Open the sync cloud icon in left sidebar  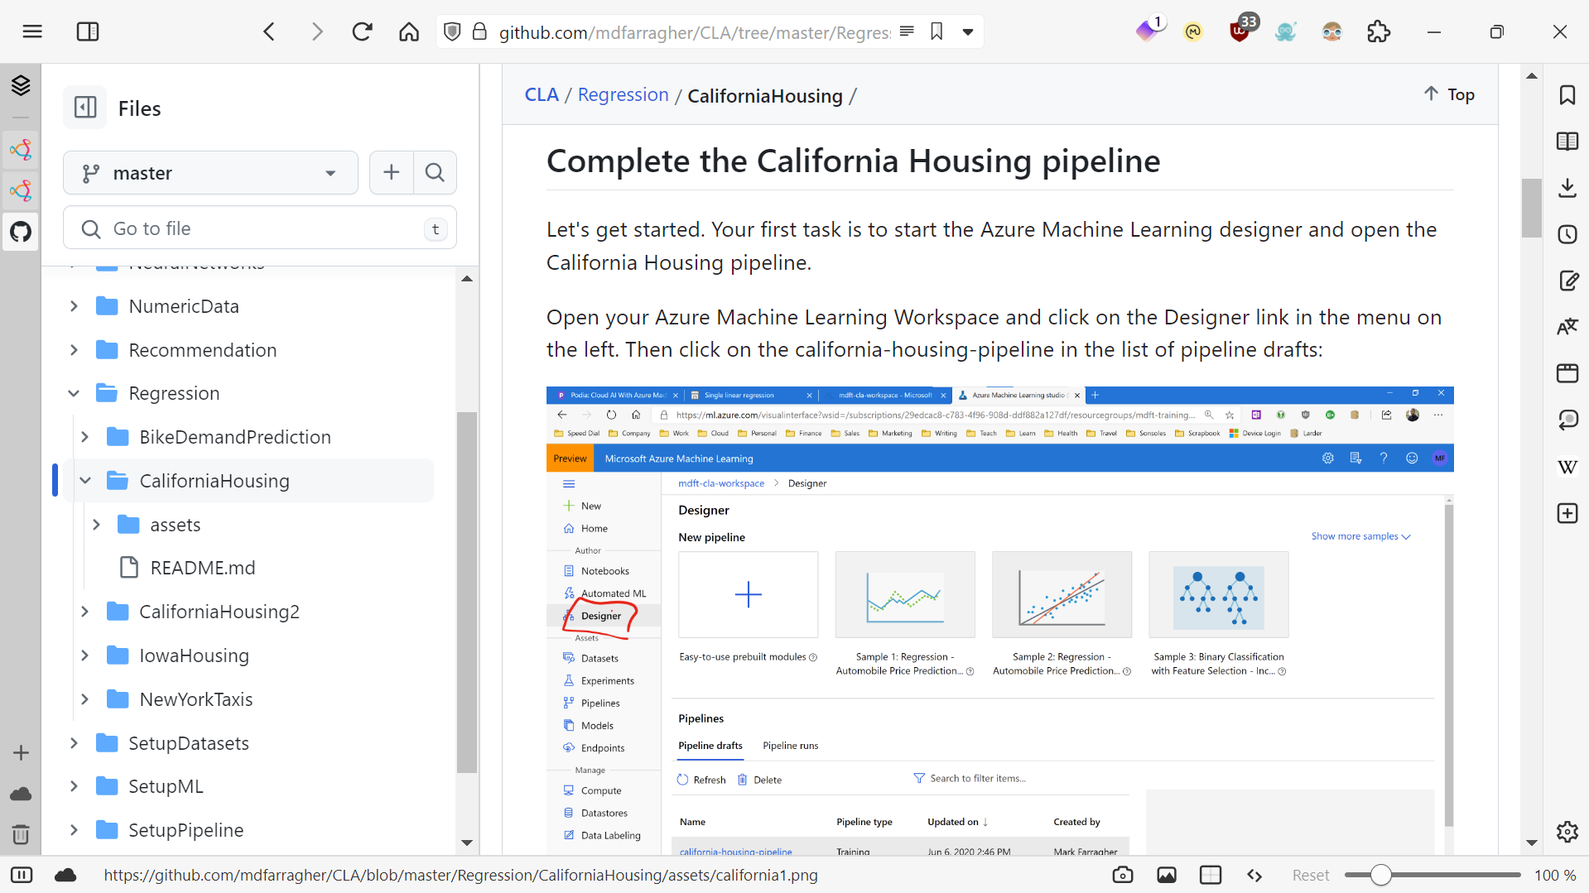pyautogui.click(x=21, y=794)
